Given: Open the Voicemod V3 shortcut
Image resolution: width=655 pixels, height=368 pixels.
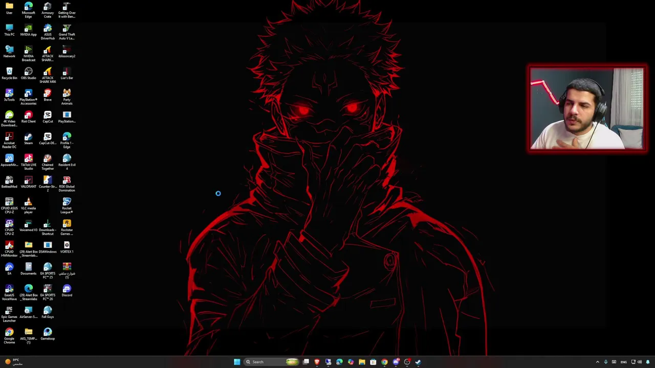Looking at the screenshot, I should 28,225.
